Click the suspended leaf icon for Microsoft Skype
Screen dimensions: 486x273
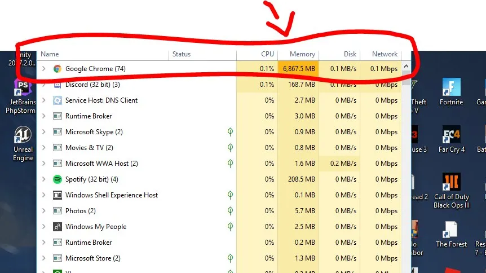point(230,132)
